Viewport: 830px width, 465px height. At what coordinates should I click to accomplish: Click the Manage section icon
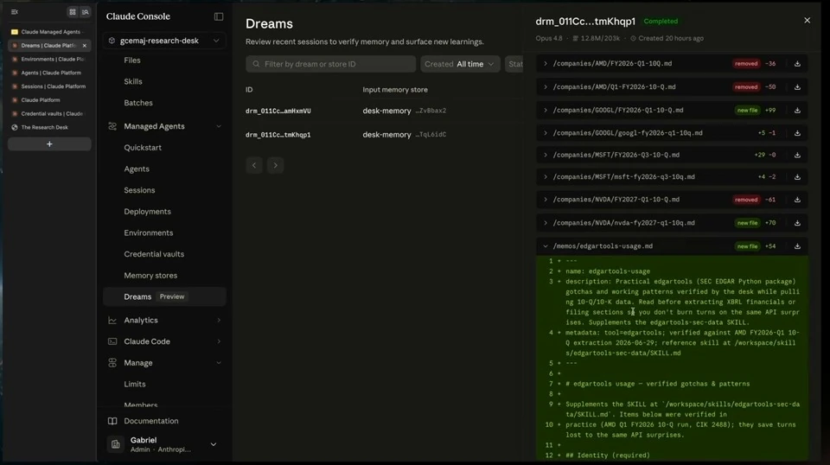pyautogui.click(x=112, y=363)
